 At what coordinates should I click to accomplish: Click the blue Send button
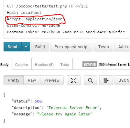coord(13,47)
